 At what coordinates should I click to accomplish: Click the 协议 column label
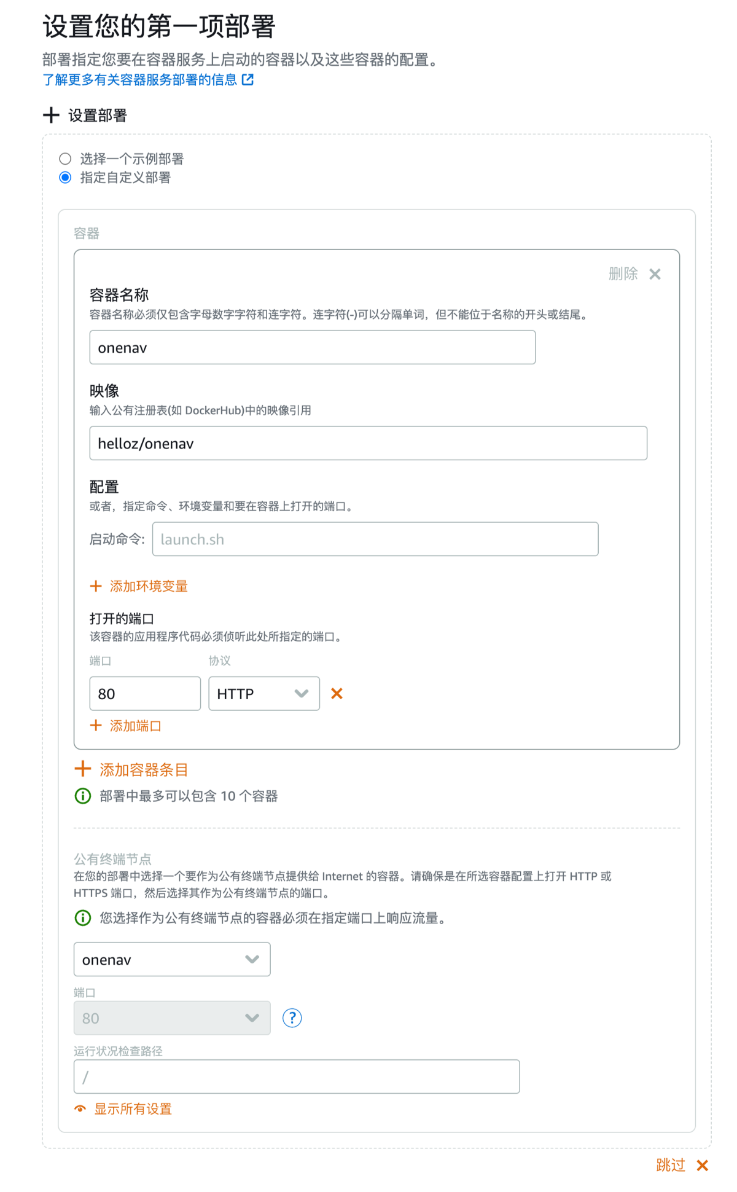pyautogui.click(x=219, y=661)
